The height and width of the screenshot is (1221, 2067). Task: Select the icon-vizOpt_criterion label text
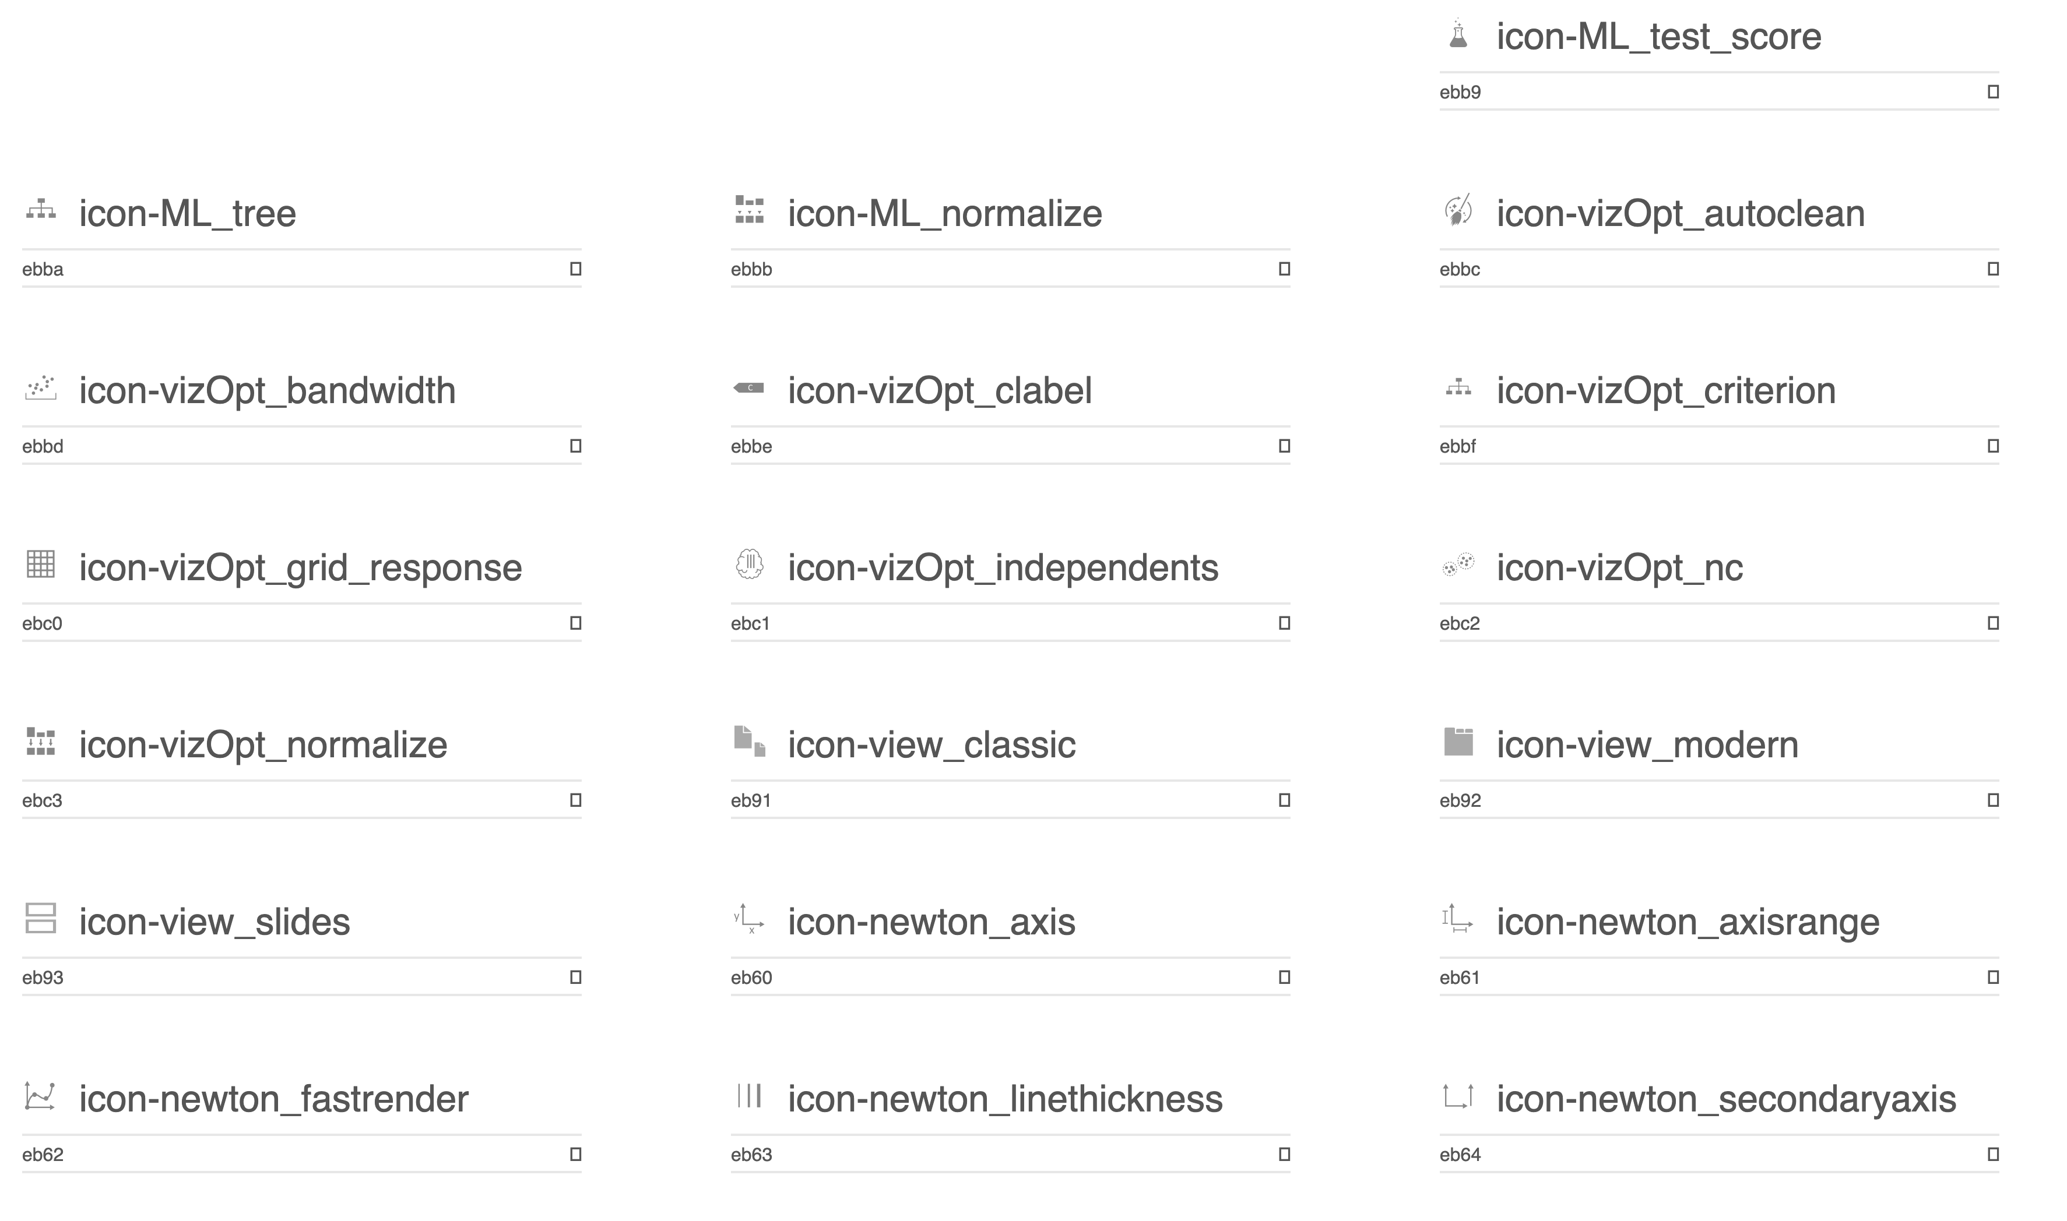[1666, 391]
